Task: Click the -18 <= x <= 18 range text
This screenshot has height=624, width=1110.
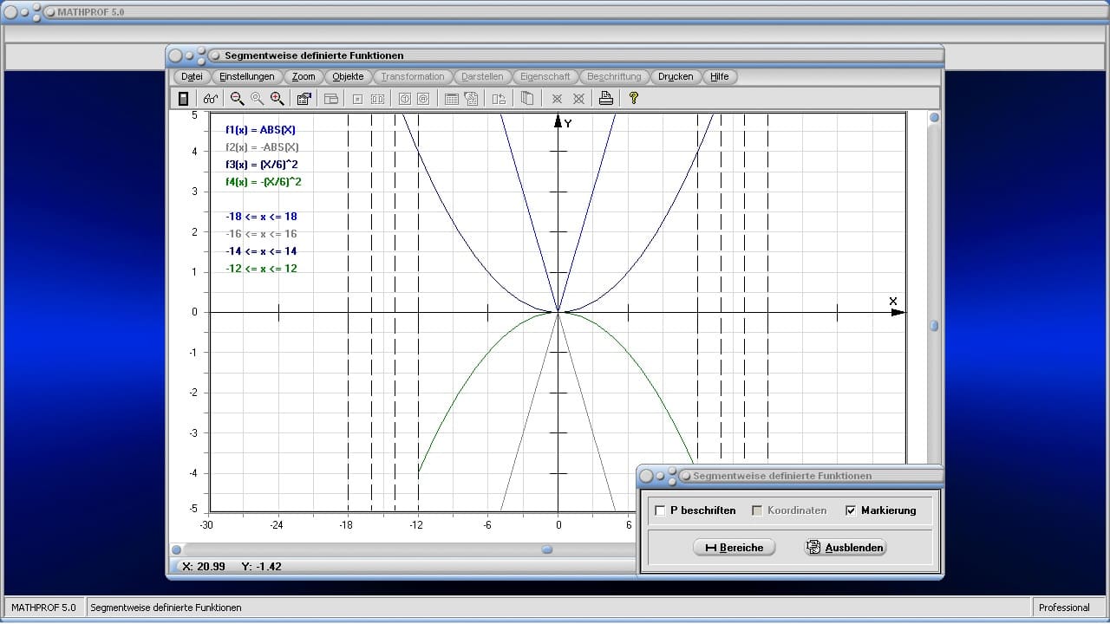Action: (261, 217)
